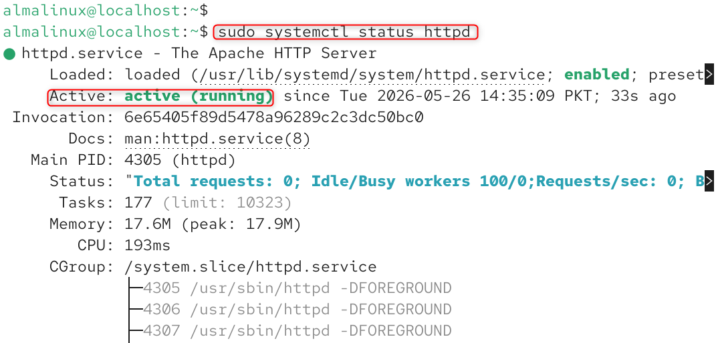
Task: Click the truncation arrow on the Status line
Action: tap(709, 182)
